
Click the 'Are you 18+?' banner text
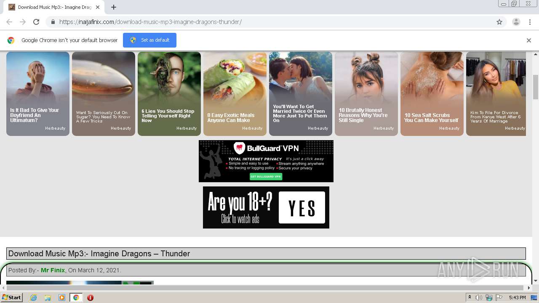point(240,203)
